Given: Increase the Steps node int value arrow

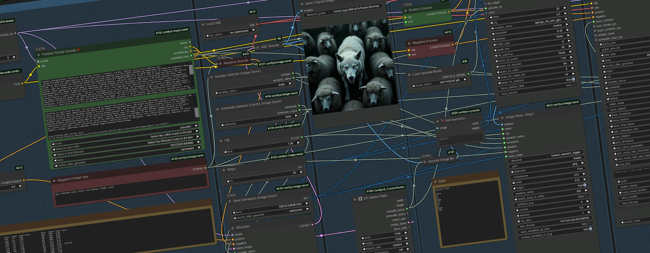Looking at the screenshot, I should point(302,172).
